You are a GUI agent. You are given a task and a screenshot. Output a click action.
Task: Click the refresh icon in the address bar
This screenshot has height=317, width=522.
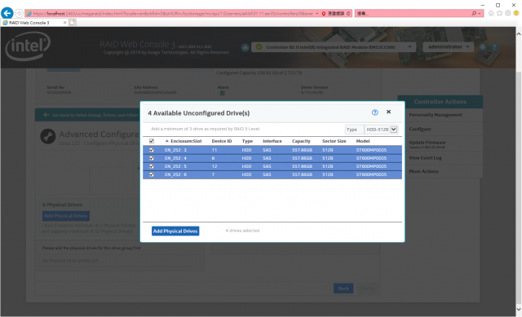(x=348, y=13)
